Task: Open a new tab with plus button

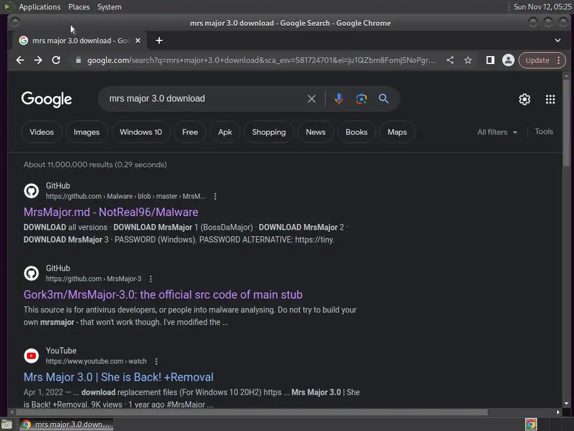Action: [159, 40]
